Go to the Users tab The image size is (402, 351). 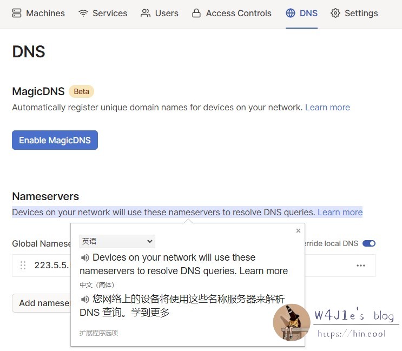pos(159,13)
